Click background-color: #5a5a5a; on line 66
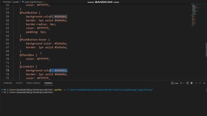Viewport: 207px width, 116px height. coord(47,43)
